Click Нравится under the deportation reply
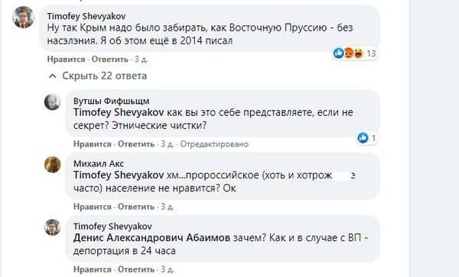 pyautogui.click(x=93, y=269)
